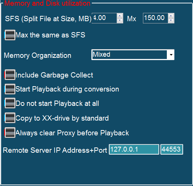Click the Mx 150.00 value field
193x186 pixels.
point(155,18)
